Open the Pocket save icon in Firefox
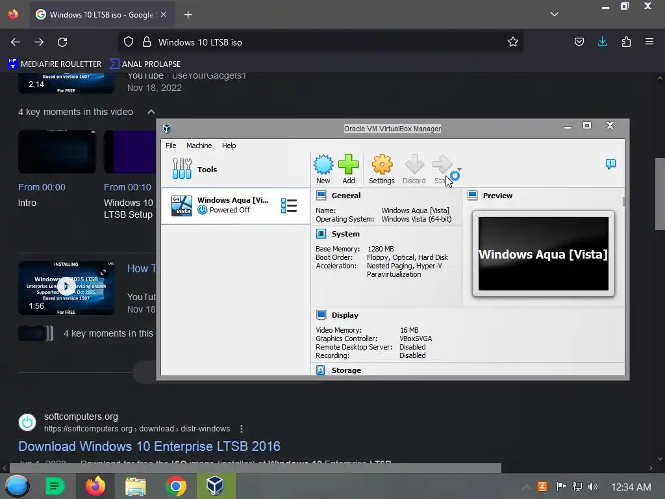 pyautogui.click(x=579, y=42)
